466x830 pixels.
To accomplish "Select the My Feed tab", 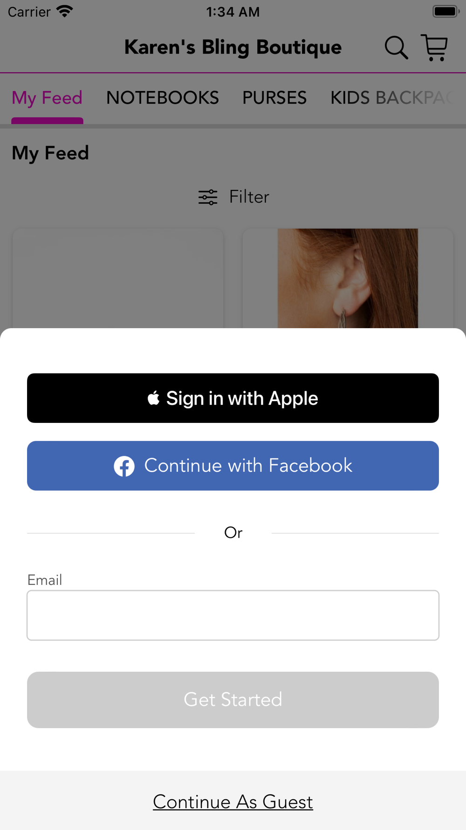I will [47, 98].
